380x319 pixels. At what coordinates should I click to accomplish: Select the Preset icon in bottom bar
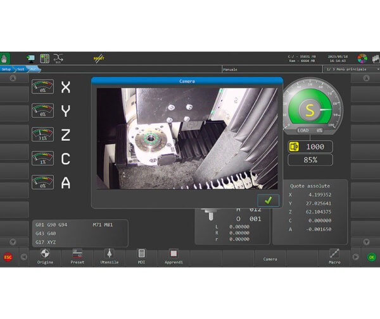(77, 256)
